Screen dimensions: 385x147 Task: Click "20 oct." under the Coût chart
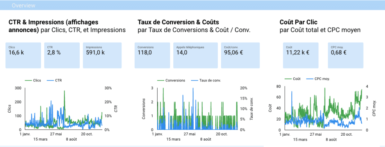pyautogui.click(x=346, y=135)
